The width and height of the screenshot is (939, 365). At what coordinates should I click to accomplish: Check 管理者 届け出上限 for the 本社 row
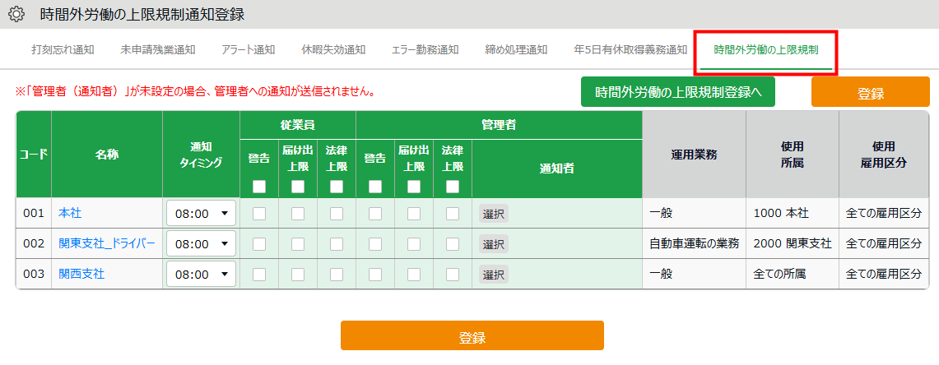(x=414, y=213)
